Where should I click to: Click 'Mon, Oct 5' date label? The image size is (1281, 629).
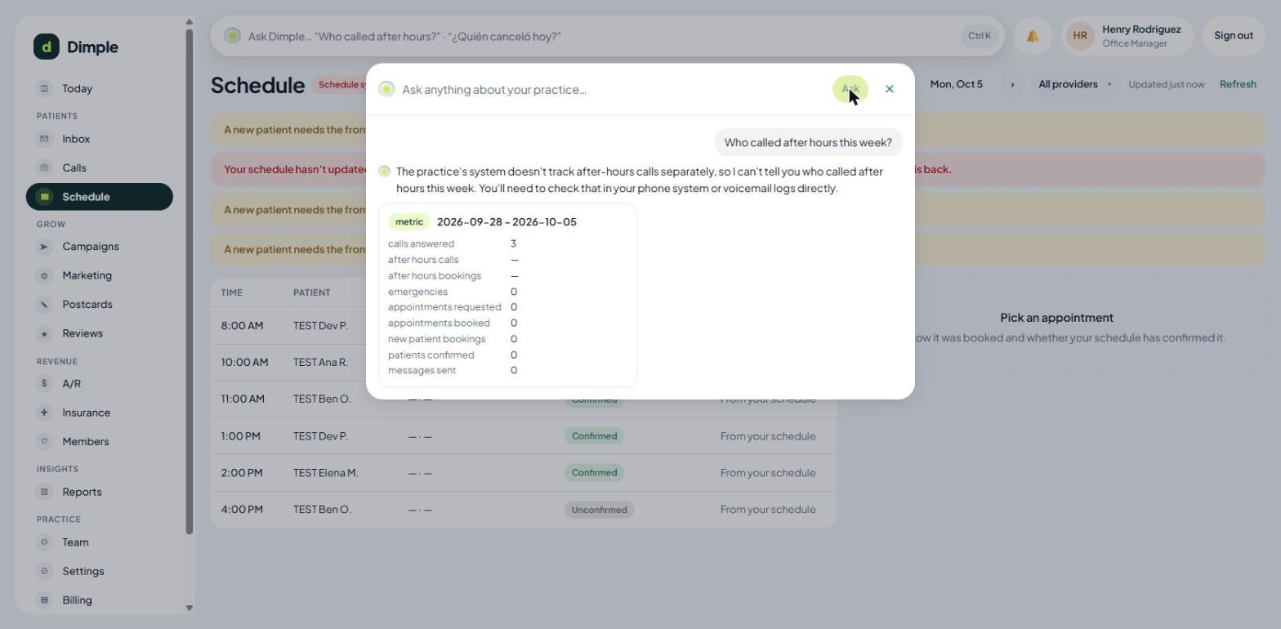click(957, 84)
